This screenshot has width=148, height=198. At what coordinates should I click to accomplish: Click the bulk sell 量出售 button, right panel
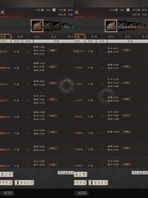(x=80, y=175)
